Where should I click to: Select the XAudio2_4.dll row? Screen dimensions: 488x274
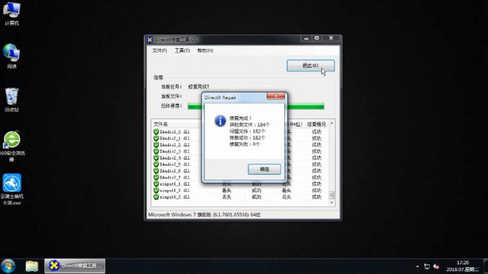tap(240, 158)
